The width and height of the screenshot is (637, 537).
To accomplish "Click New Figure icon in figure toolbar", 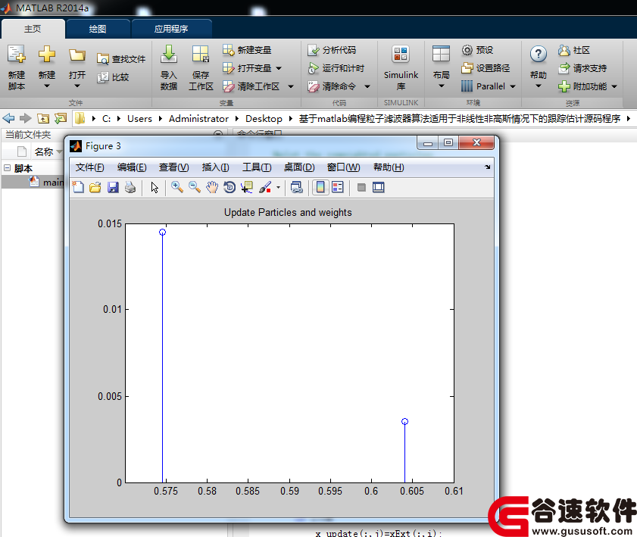I will (78, 187).
